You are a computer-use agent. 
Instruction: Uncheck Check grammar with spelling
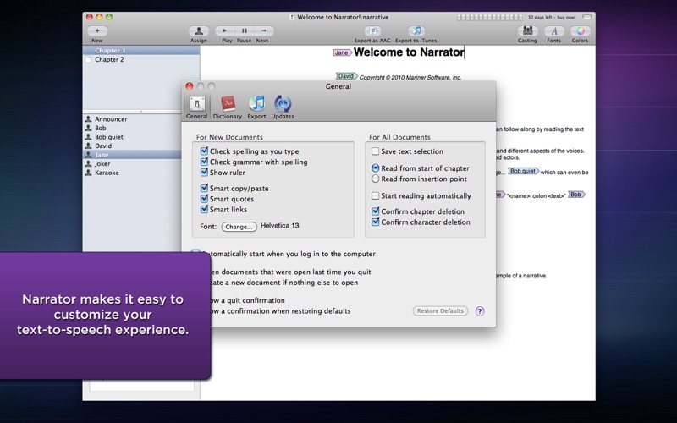(x=204, y=162)
